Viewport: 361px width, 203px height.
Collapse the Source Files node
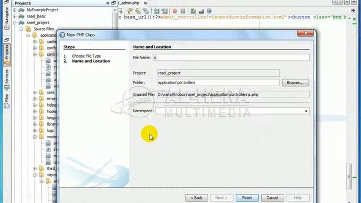(21, 29)
